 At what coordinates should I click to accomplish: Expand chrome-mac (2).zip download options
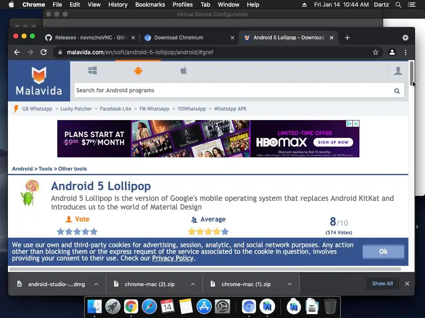point(193,284)
